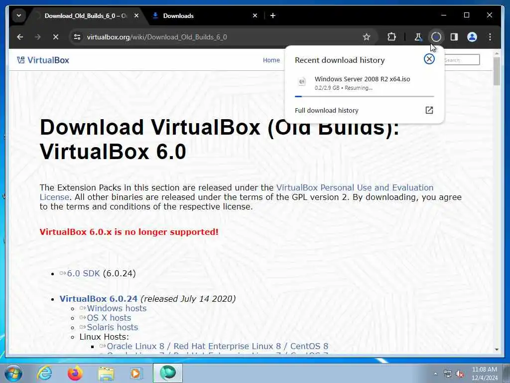Open the VirtualBox 6.0.24 link
The image size is (510, 383).
point(99,299)
